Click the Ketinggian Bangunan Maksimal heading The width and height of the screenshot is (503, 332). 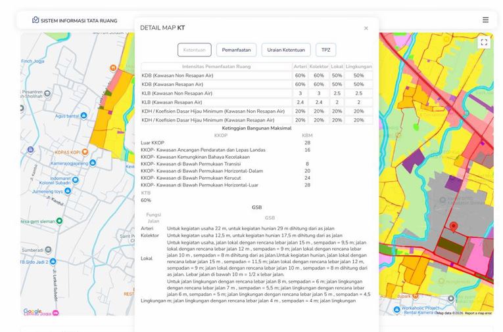[x=256, y=129]
